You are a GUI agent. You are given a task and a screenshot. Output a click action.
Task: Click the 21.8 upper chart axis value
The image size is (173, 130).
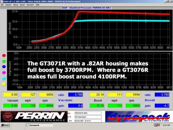click(x=15, y=11)
